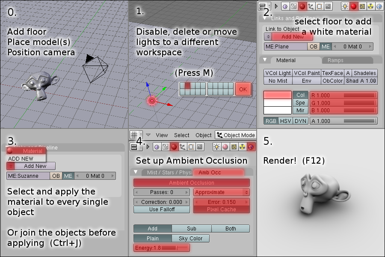This screenshot has height=257, width=385.
Task: Open buttons window type selector above Link to Object
Action: pos(264,6)
